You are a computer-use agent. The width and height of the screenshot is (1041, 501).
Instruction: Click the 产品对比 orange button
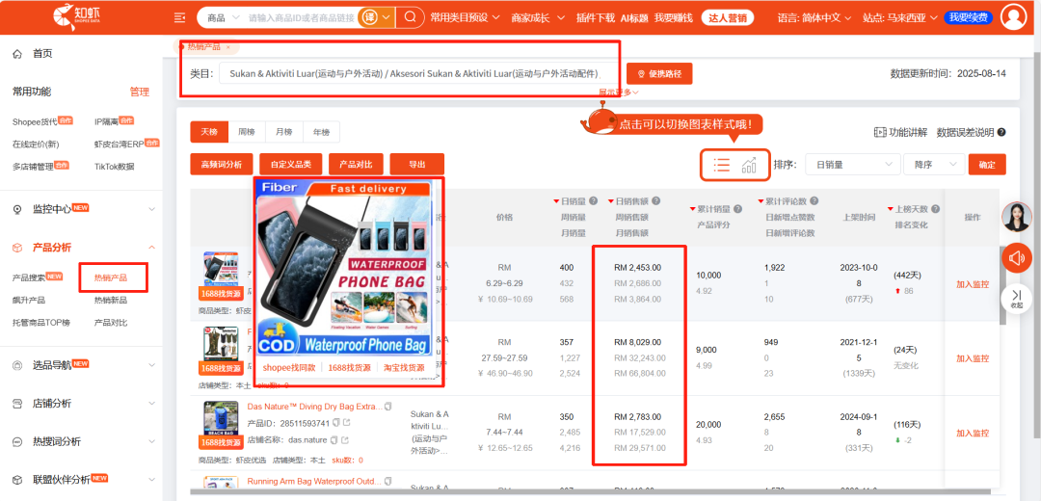(x=356, y=164)
